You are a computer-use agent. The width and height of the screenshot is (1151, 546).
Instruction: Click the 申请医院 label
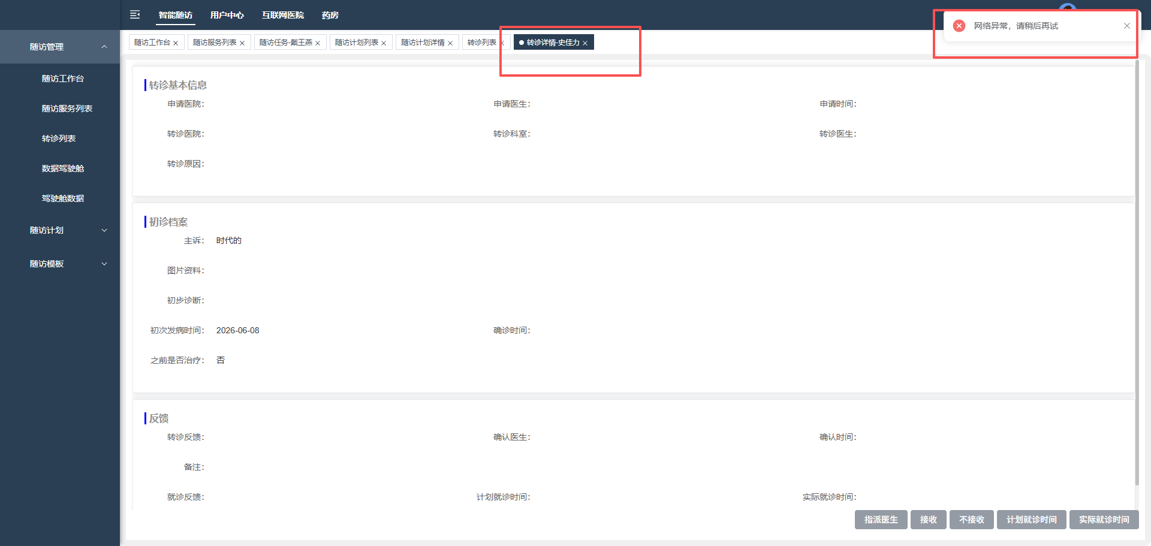[186, 104]
